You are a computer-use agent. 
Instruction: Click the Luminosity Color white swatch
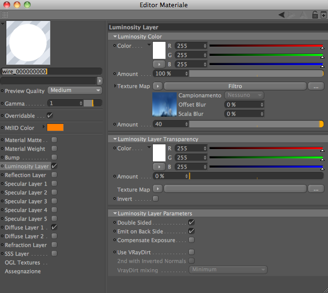(159, 51)
